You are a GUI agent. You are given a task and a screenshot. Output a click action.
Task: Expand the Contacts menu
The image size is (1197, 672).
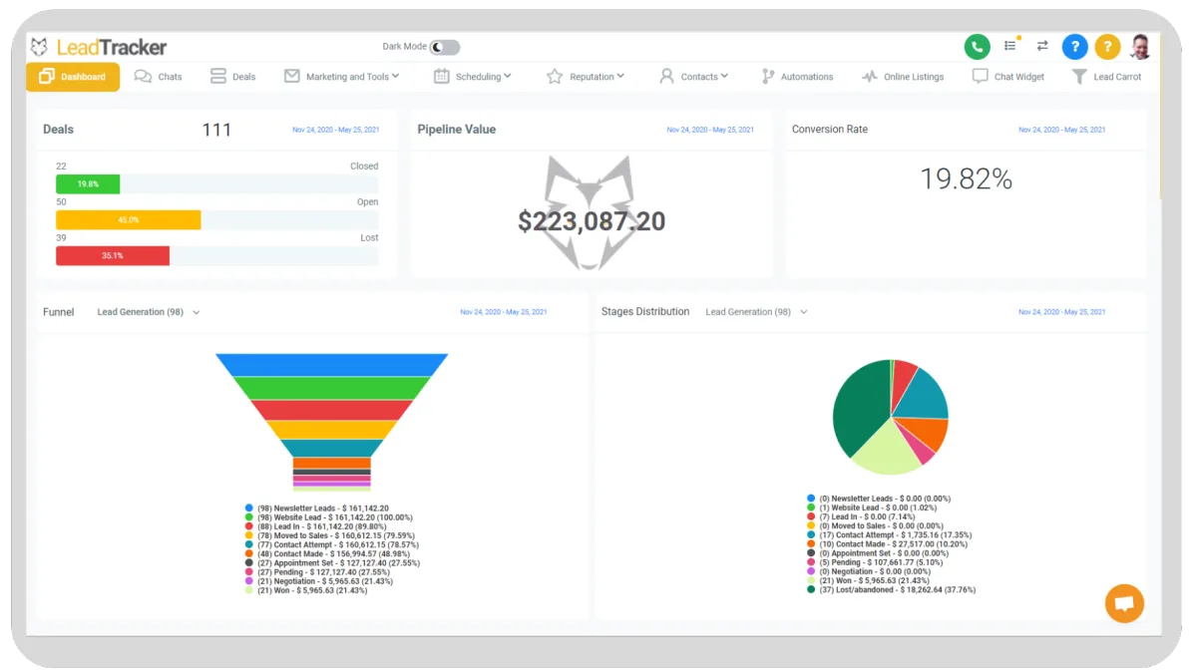click(694, 77)
